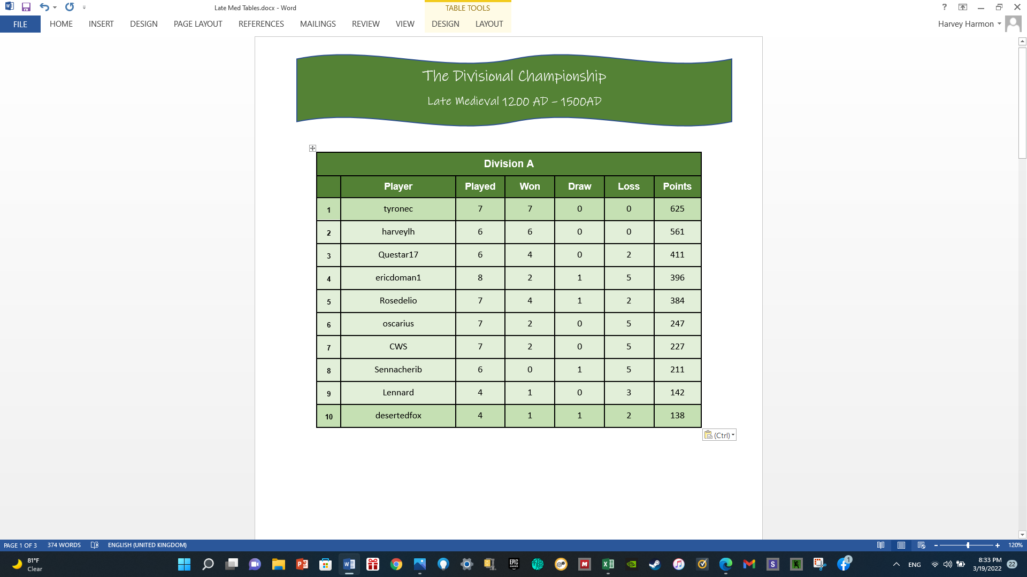The width and height of the screenshot is (1027, 577).
Task: Save the document with the floppy disk icon
Action: (x=26, y=7)
